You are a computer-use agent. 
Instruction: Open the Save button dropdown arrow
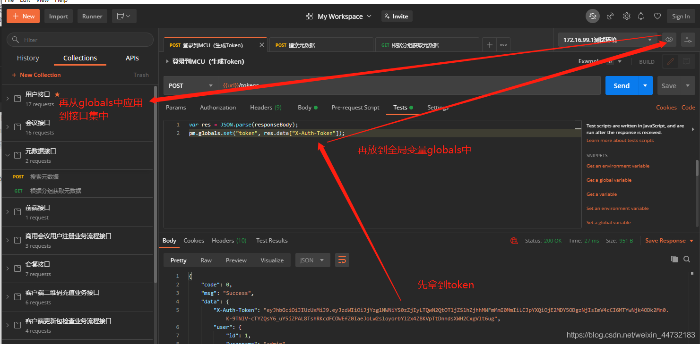pyautogui.click(x=688, y=85)
